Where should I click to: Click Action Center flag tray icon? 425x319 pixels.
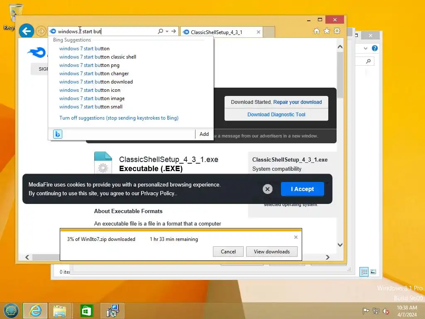tap(366, 311)
